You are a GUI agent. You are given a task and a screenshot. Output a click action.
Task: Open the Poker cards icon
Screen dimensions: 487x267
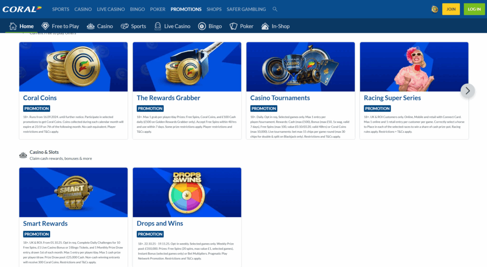[x=234, y=26]
